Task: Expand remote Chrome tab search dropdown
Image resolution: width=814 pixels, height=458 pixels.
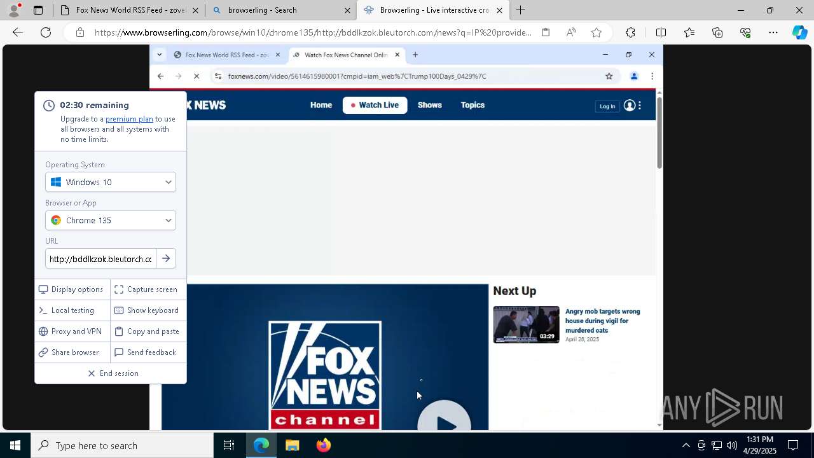Action: pyautogui.click(x=159, y=55)
